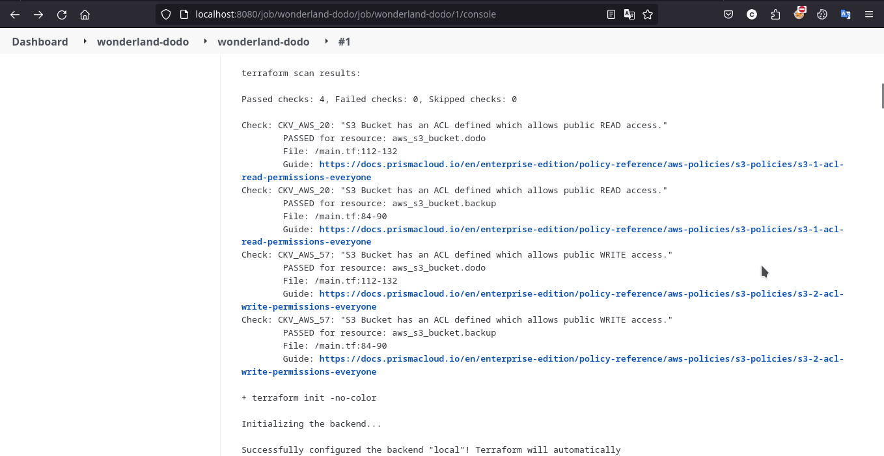Image resolution: width=884 pixels, height=456 pixels.
Task: Click the browser back arrow
Action: (x=15, y=14)
